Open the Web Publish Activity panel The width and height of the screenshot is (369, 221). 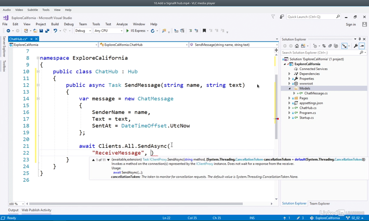36,210
